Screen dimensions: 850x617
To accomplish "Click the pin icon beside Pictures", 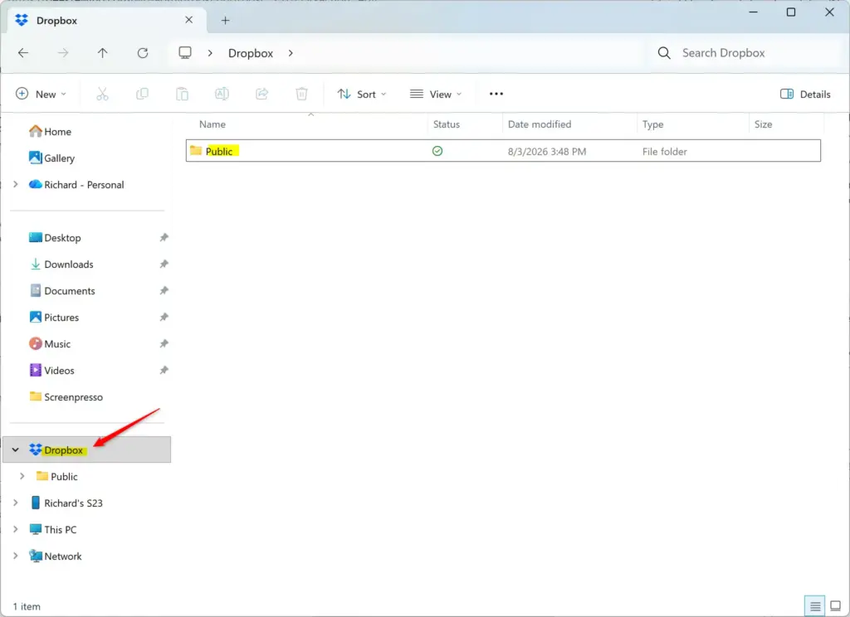I will pos(164,317).
